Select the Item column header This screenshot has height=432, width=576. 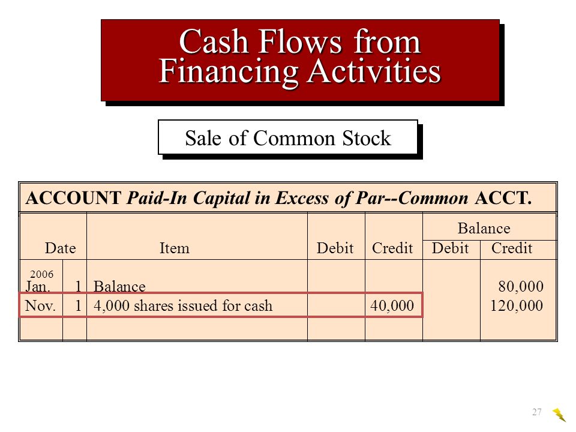click(175, 248)
